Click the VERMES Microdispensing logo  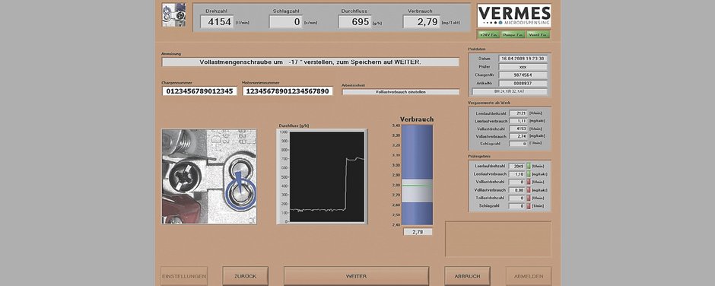click(x=514, y=15)
